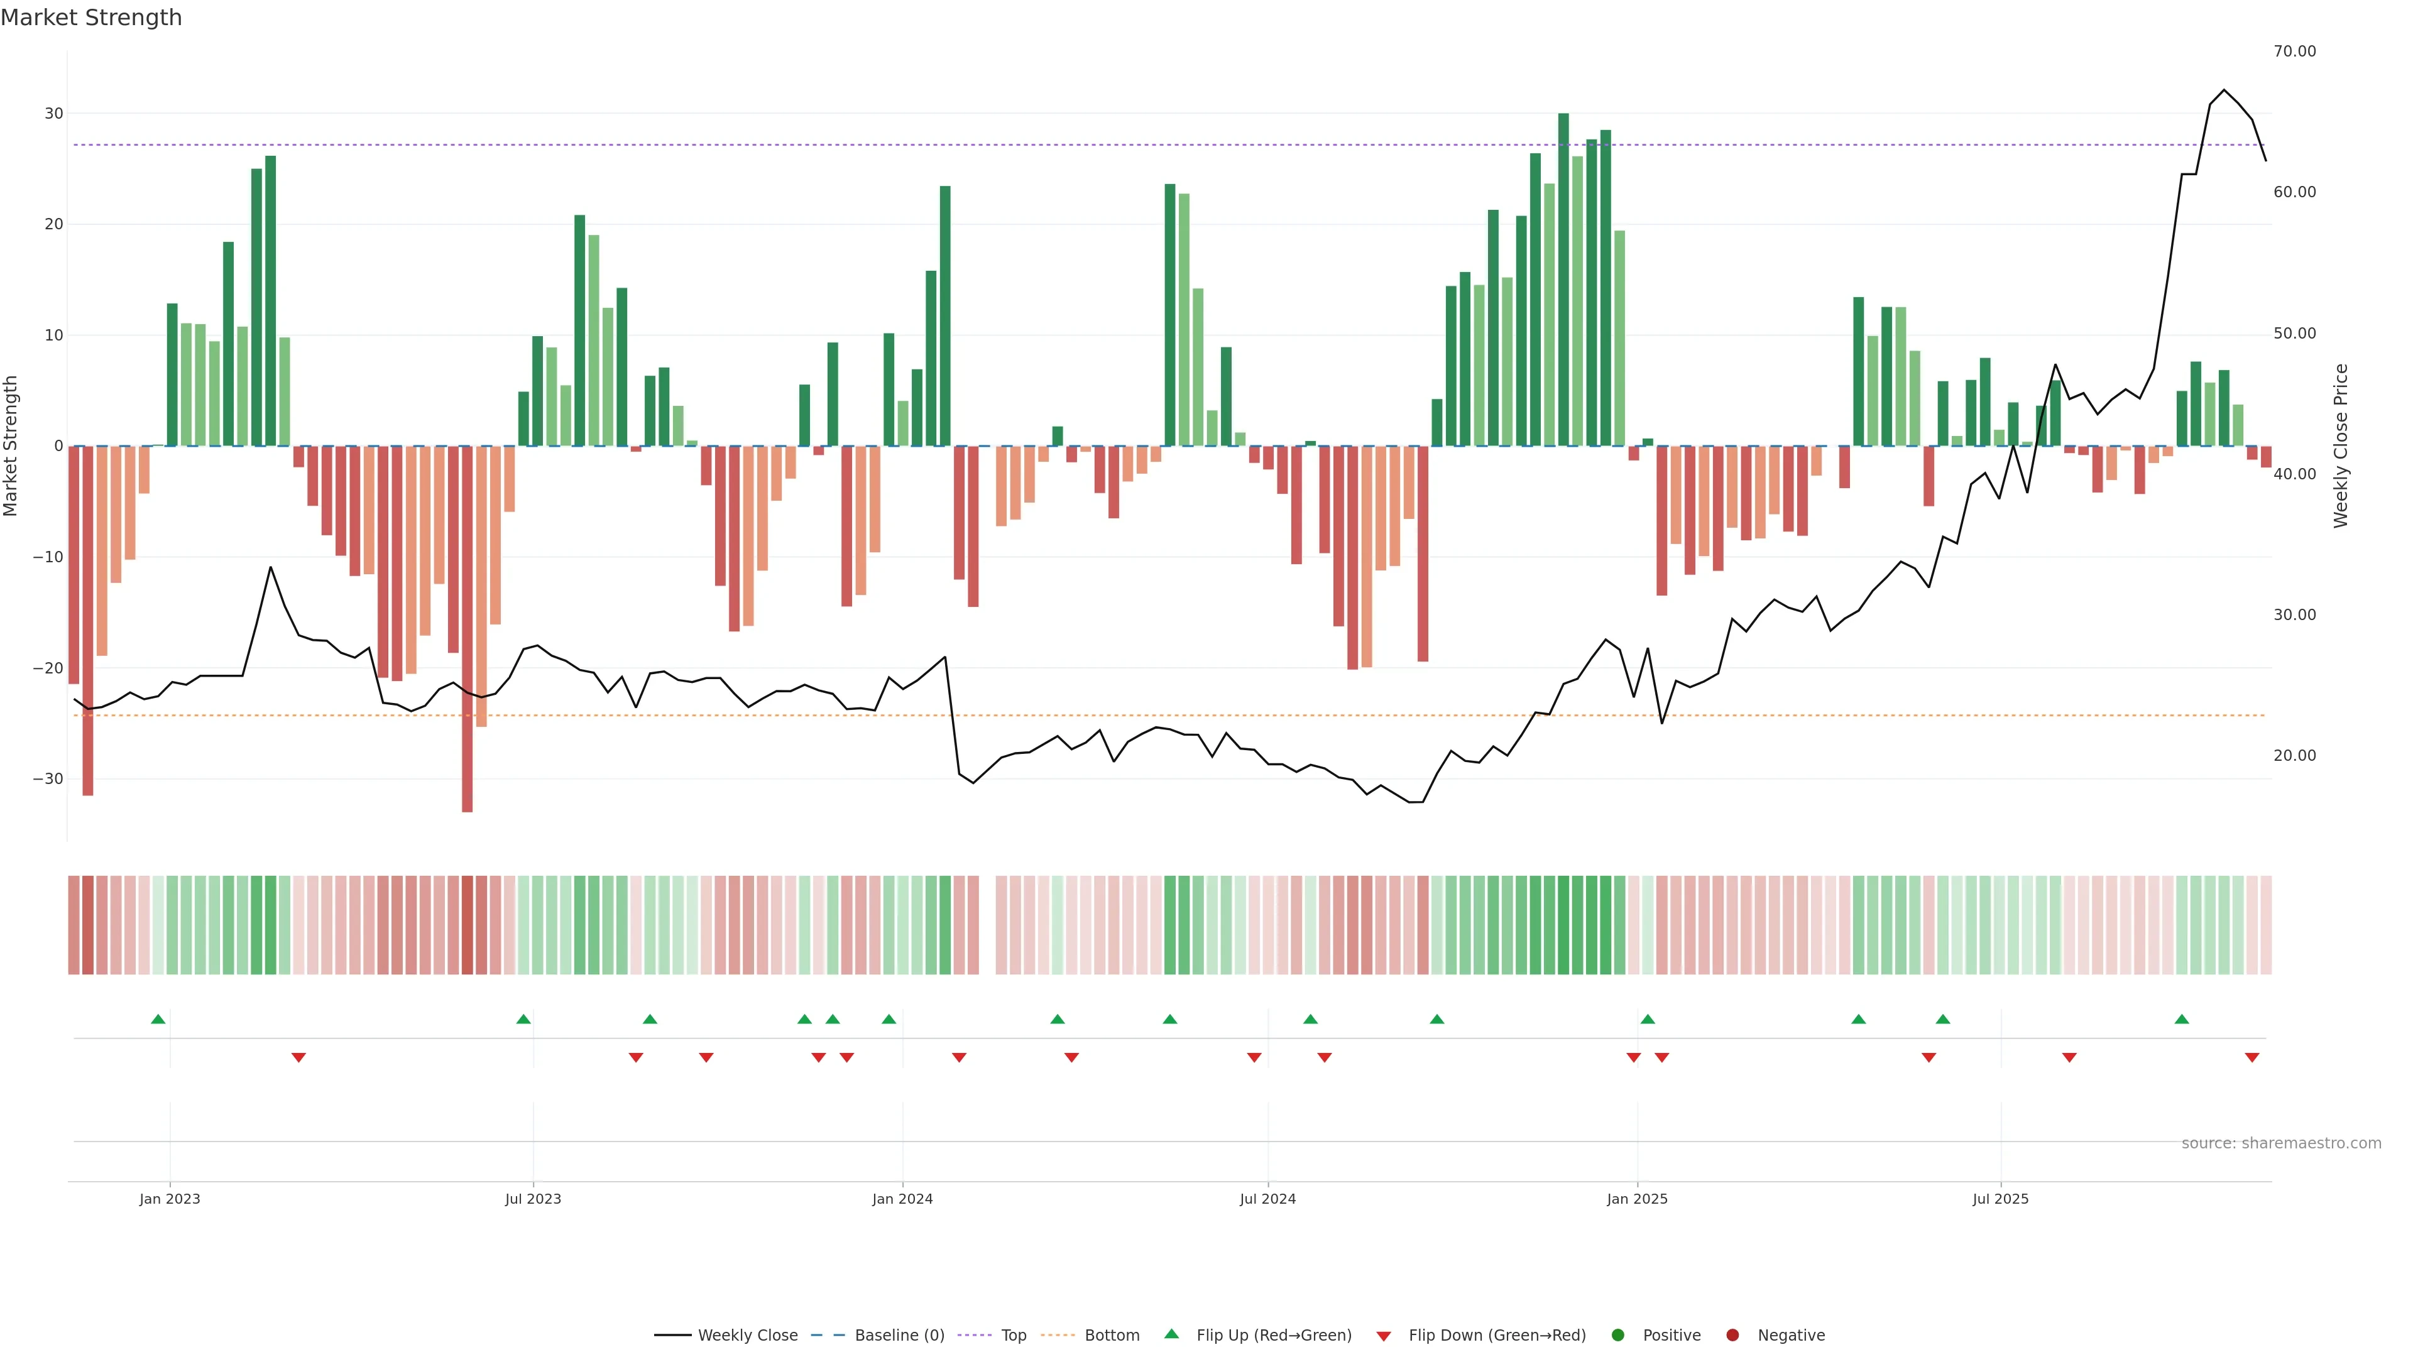The image size is (2413, 1357).
Task: Click the Market Strength chart title
Action: 91,18
